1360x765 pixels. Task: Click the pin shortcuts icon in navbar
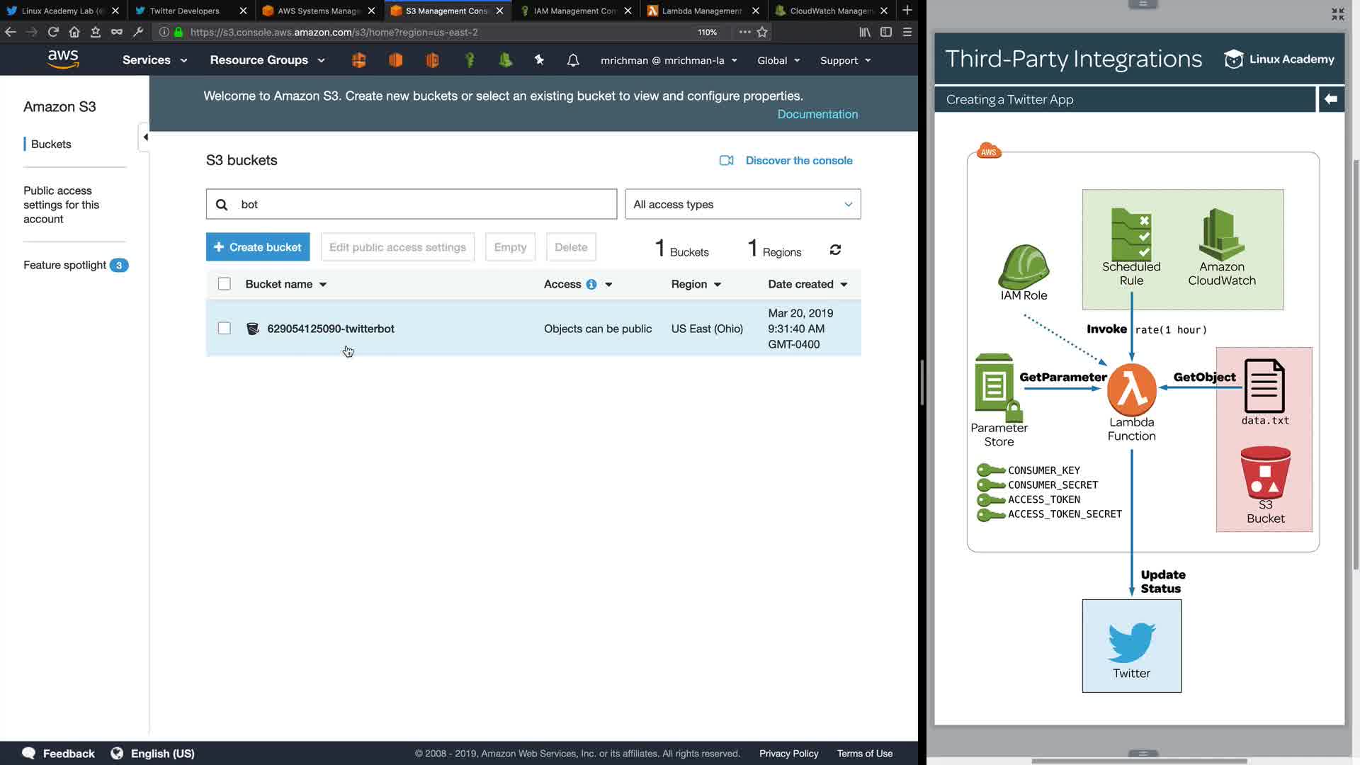point(539,60)
